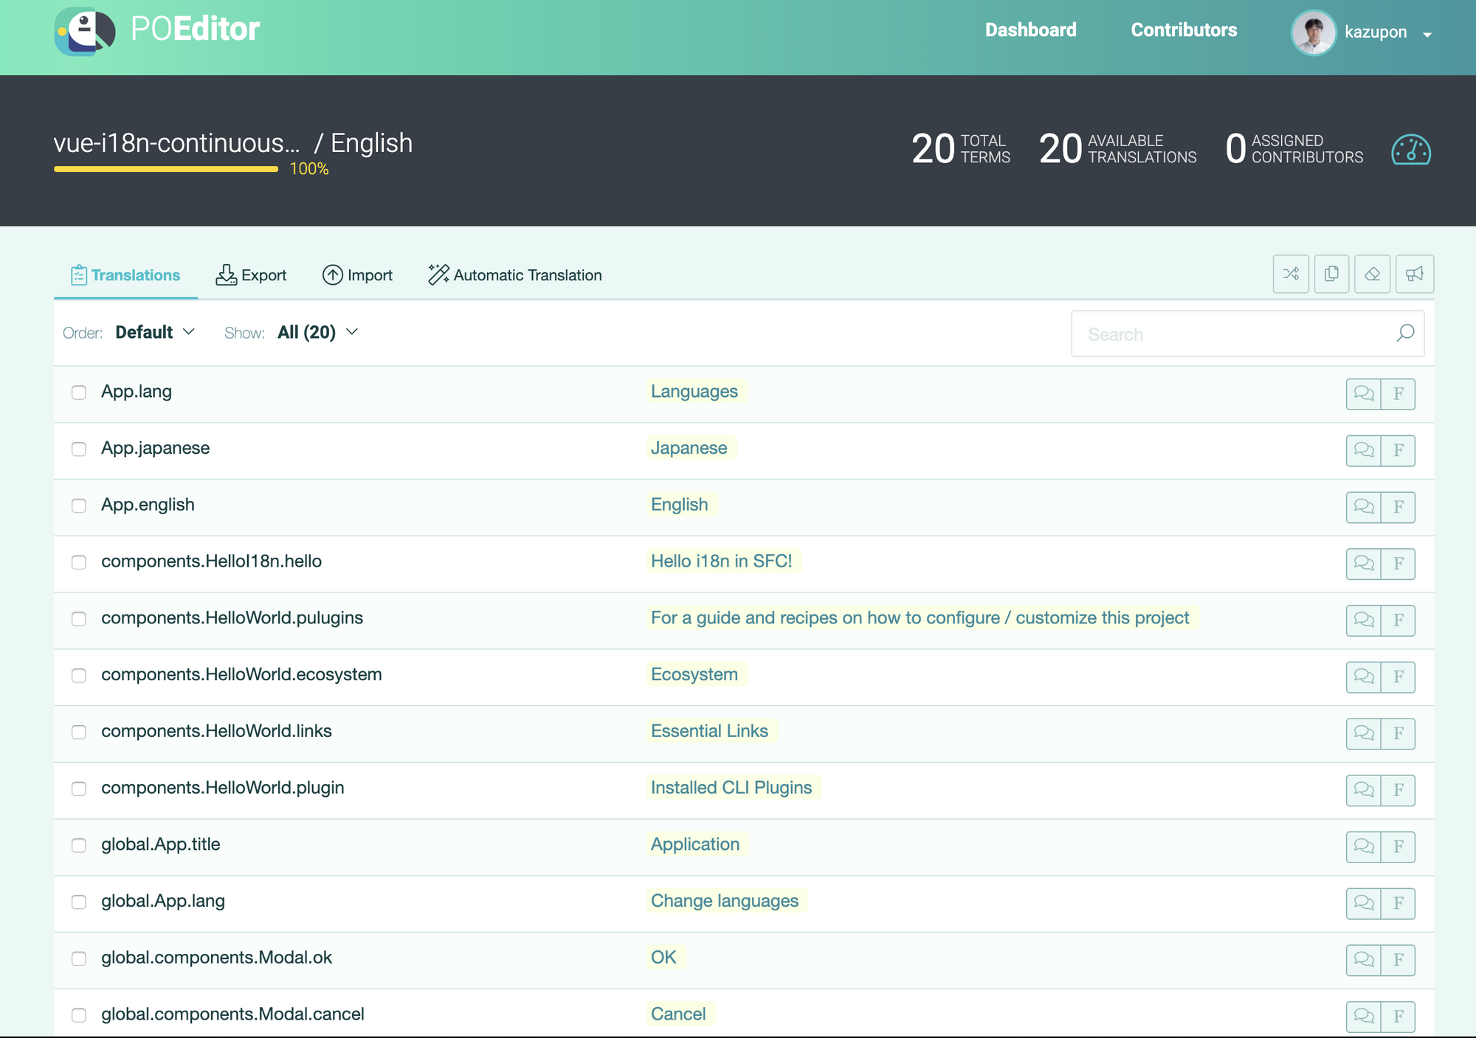The image size is (1476, 1038).
Task: Open comments for the App.lang term
Action: tap(1363, 393)
